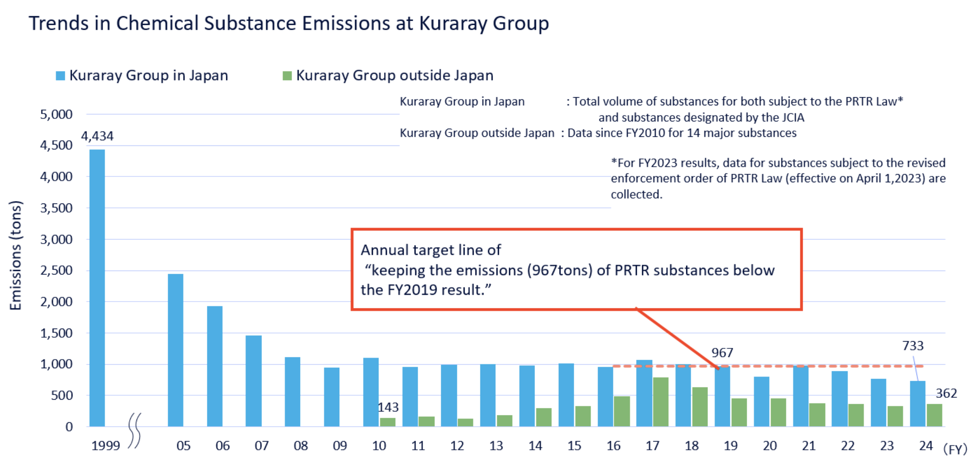
Task: Click the note 'Data since FY2010 for 14 major substances'
Action: tap(682, 133)
